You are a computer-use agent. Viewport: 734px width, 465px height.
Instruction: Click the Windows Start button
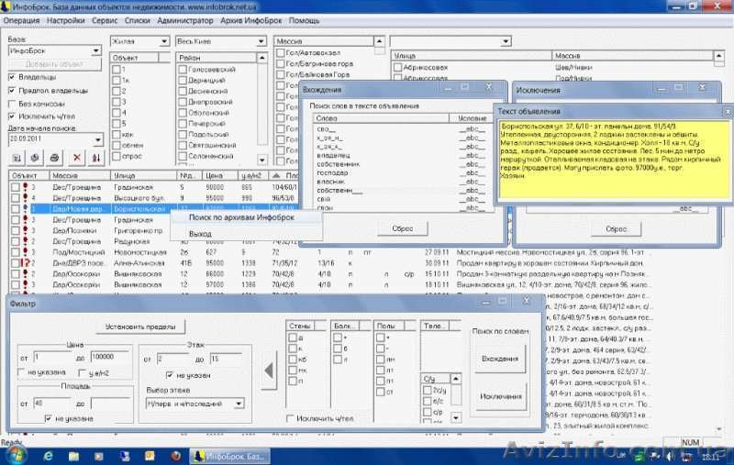tap(16, 454)
